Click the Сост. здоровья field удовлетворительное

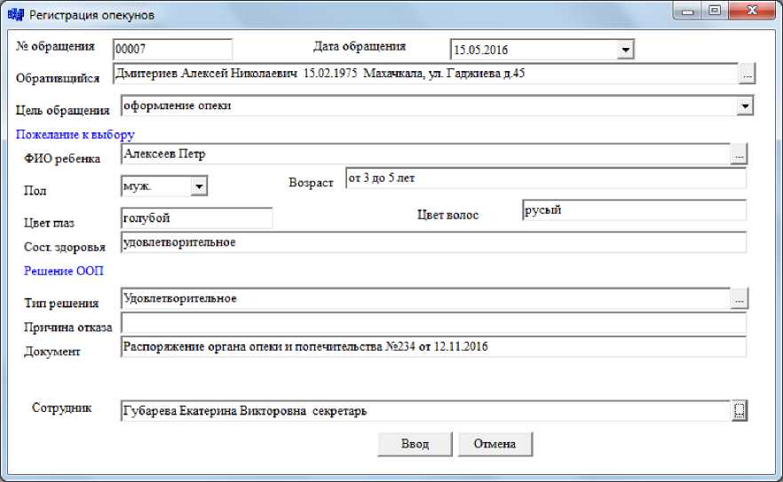(x=434, y=242)
